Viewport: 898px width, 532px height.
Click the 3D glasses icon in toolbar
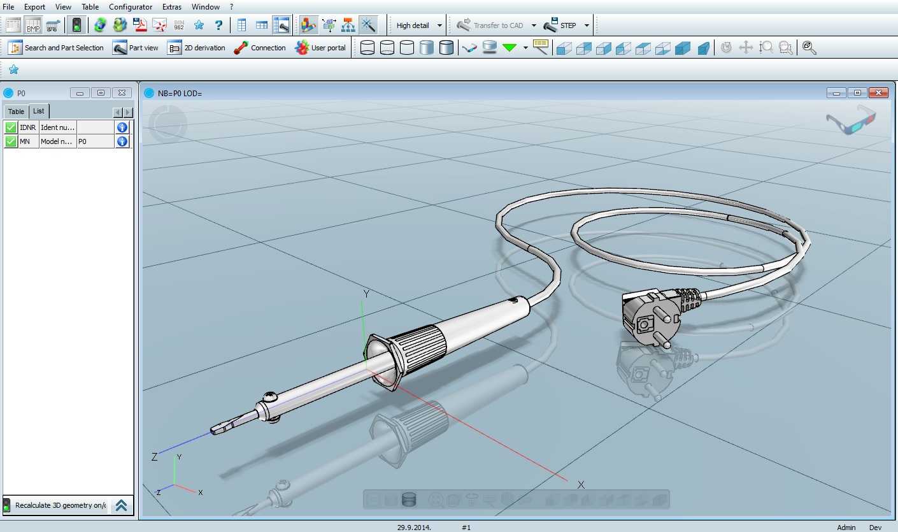point(469,48)
